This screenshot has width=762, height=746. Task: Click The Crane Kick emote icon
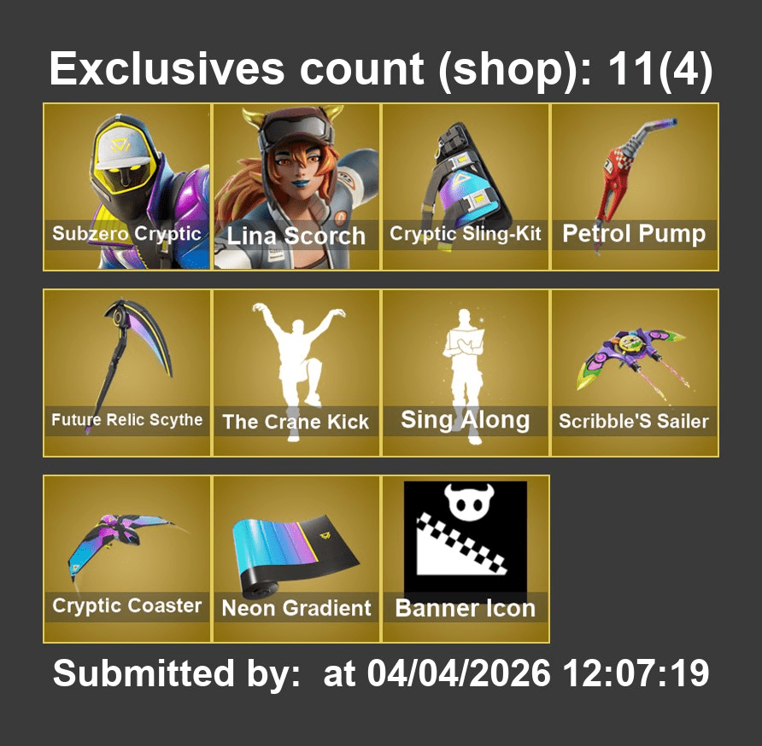296,373
